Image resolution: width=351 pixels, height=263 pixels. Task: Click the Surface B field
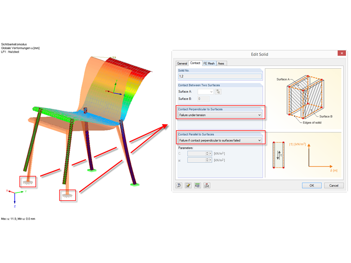(204, 99)
